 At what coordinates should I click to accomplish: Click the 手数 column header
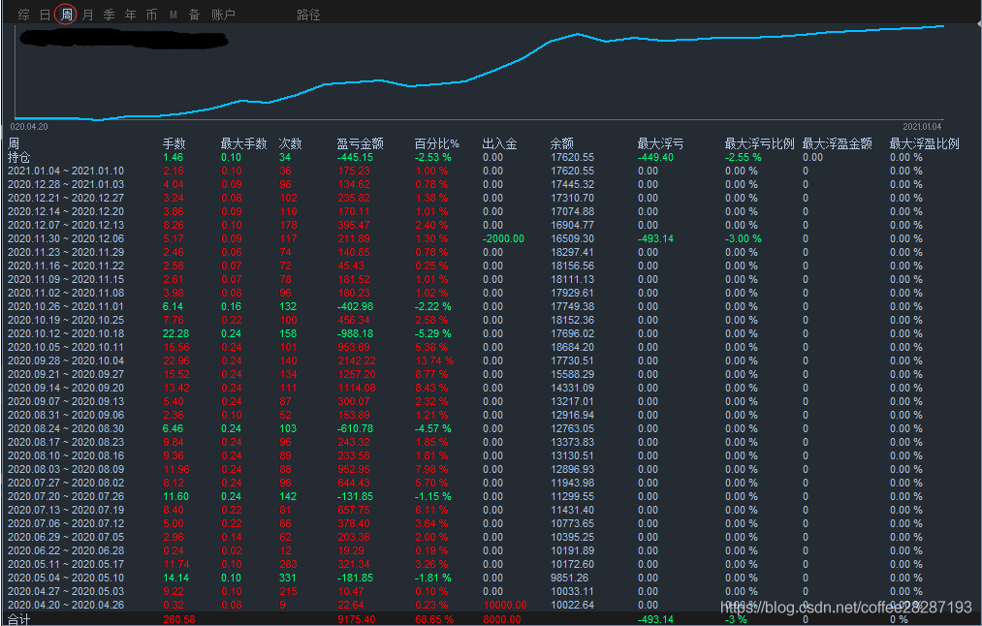pos(174,144)
